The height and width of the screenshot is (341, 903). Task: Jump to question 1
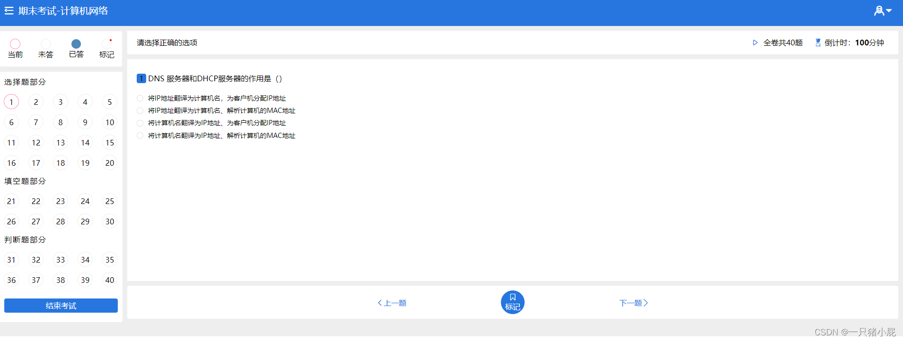[11, 102]
